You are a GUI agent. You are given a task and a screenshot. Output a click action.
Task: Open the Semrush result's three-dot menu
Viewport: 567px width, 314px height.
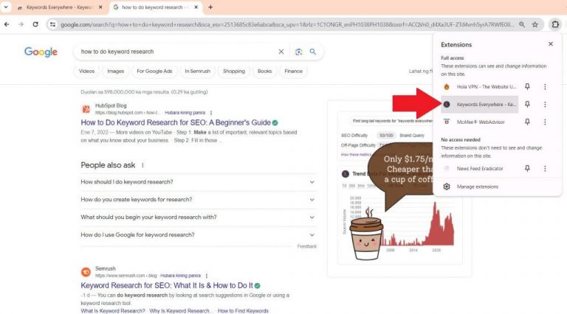207,276
